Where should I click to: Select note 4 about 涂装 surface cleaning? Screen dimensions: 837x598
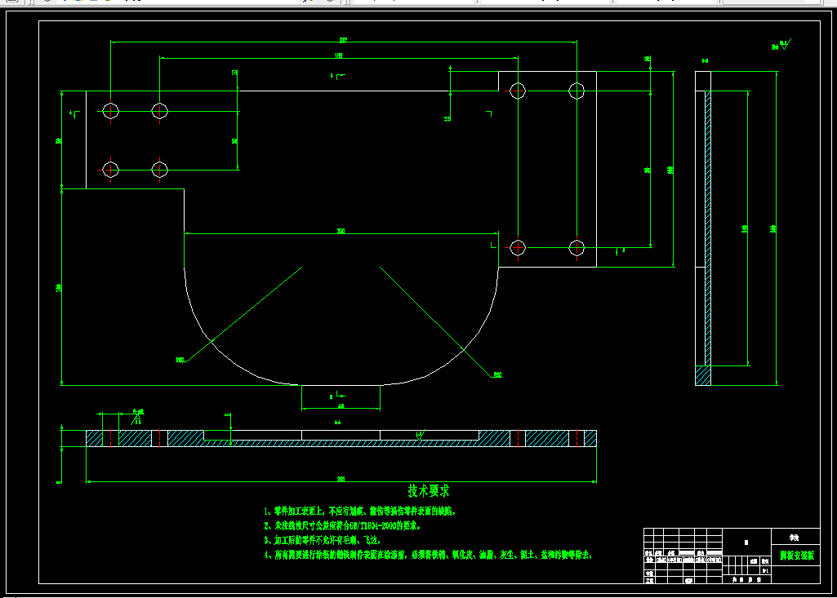(428, 555)
